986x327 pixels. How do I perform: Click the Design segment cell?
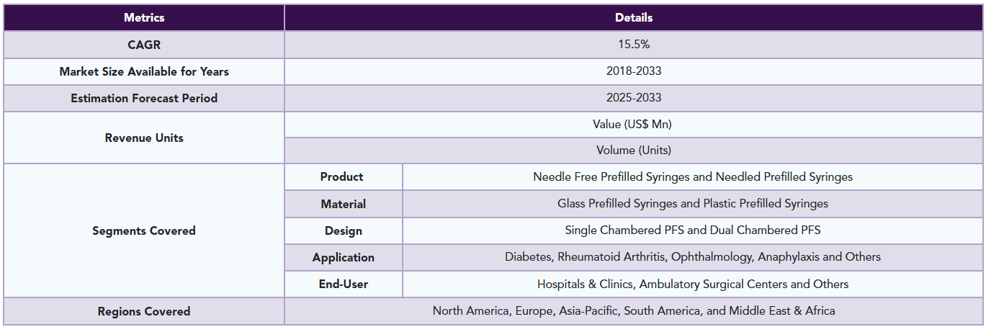point(343,230)
